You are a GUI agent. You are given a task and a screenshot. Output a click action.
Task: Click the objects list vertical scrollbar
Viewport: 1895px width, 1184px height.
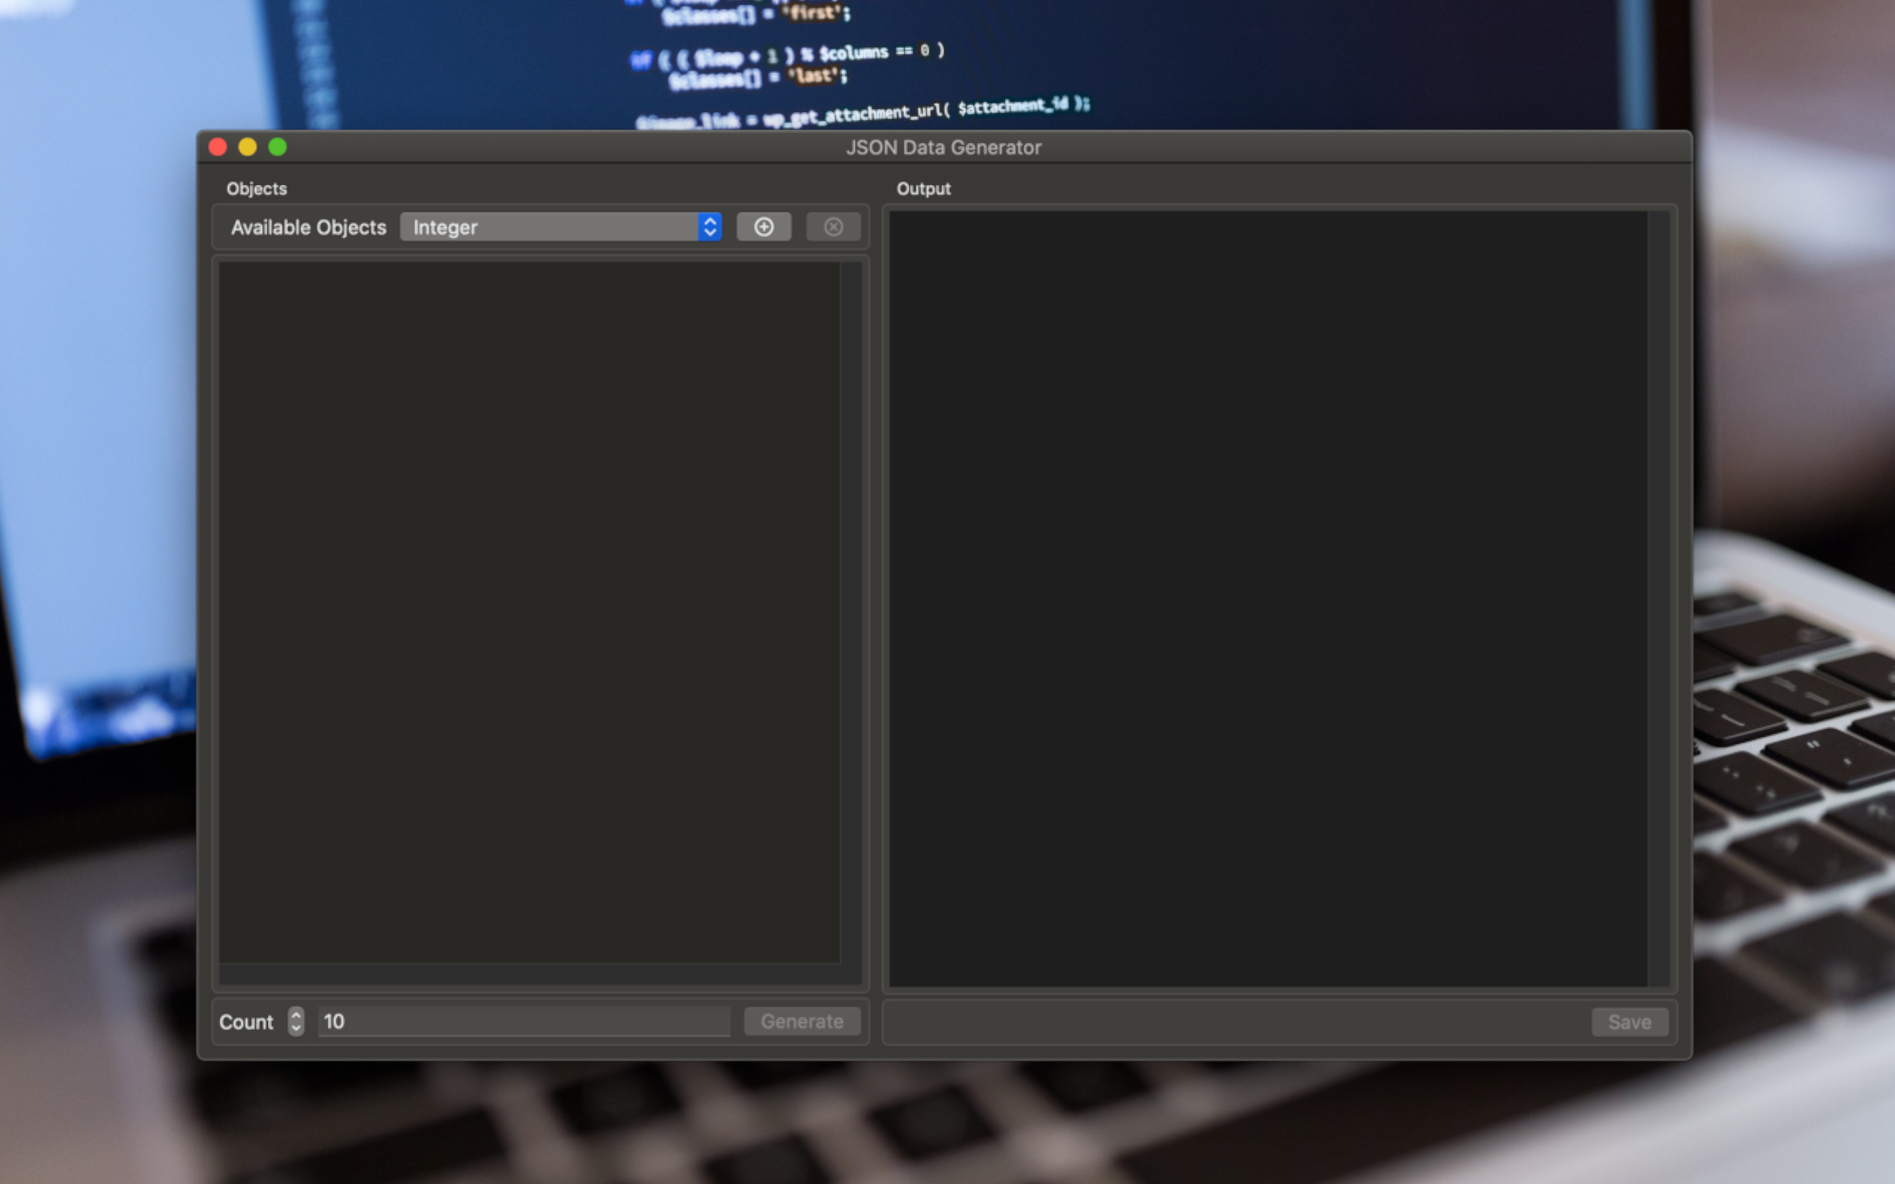(x=851, y=612)
